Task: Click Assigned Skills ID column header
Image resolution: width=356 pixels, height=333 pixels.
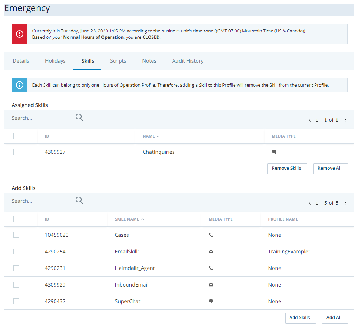Action: (47, 136)
